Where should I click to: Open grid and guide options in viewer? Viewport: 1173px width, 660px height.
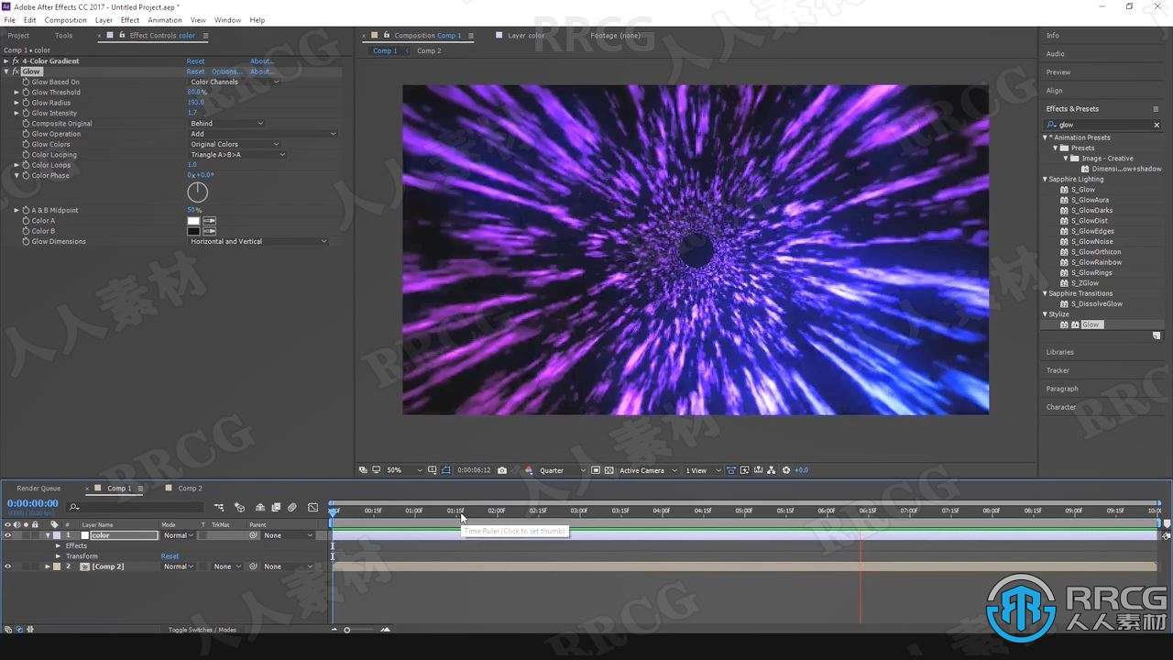pyautogui.click(x=433, y=470)
